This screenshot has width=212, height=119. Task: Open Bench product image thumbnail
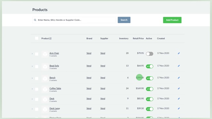click(45, 79)
